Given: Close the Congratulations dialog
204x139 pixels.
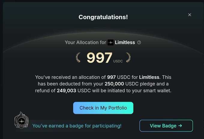Looking at the screenshot, I should coord(190,15).
